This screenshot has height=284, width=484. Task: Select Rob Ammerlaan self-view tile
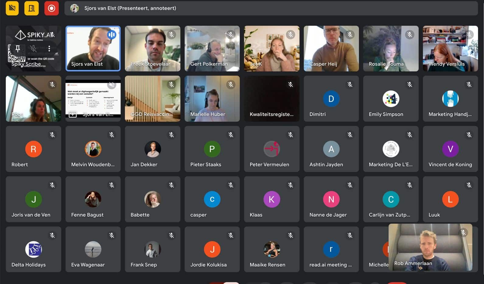point(430,247)
